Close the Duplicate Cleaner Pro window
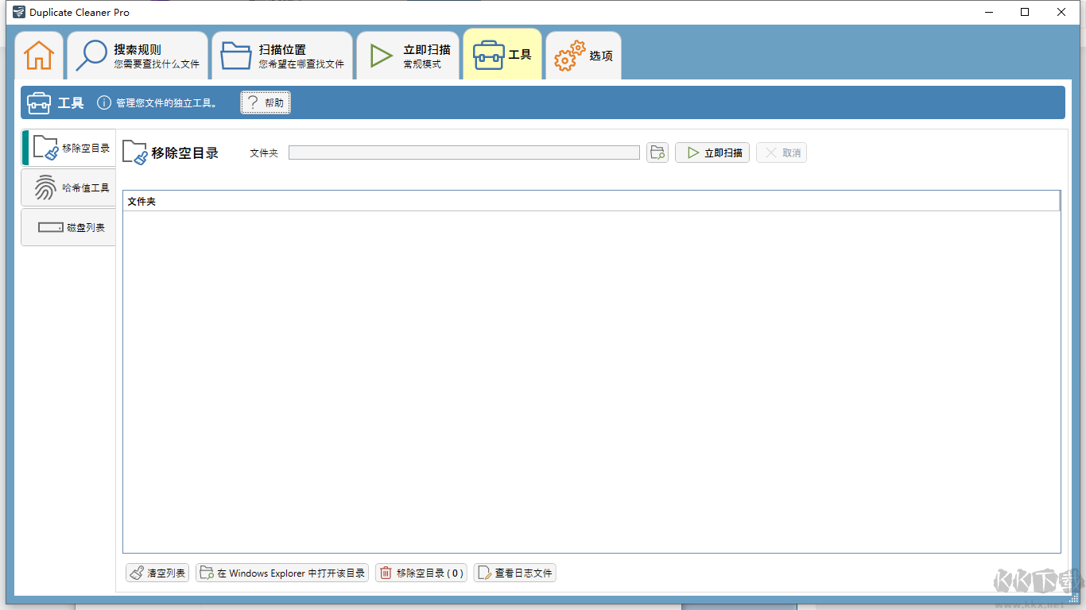 1062,12
